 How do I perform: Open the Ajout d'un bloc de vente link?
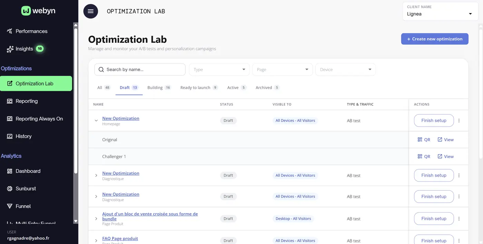(x=150, y=216)
